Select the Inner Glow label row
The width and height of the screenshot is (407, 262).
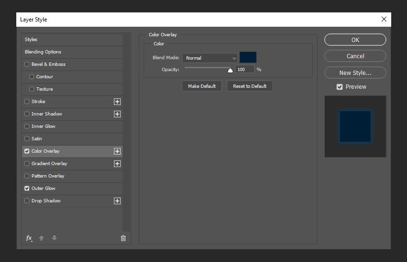(72, 126)
